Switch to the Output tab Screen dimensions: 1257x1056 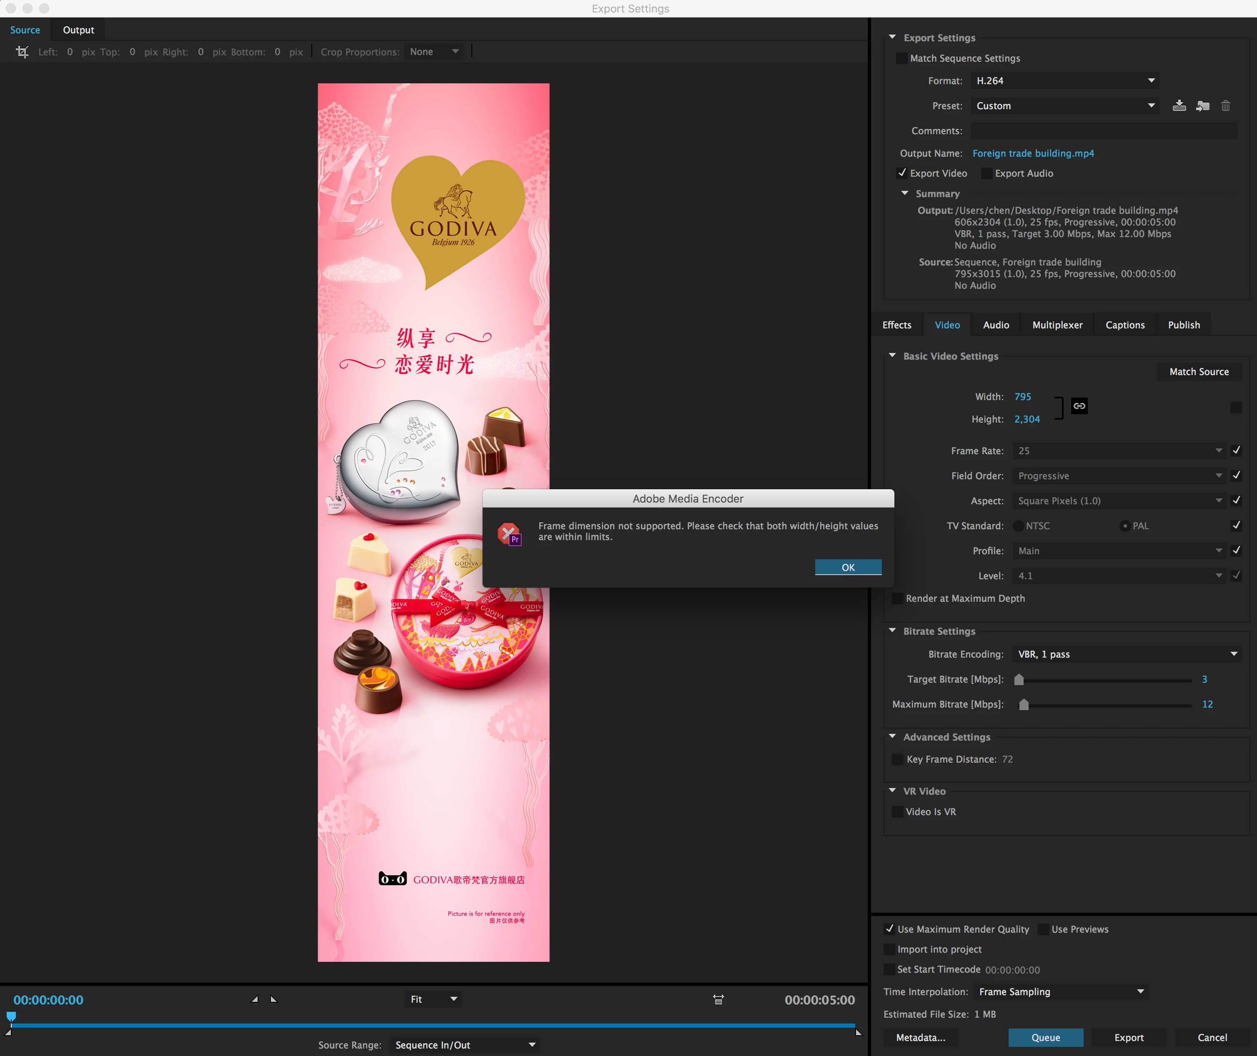(78, 30)
